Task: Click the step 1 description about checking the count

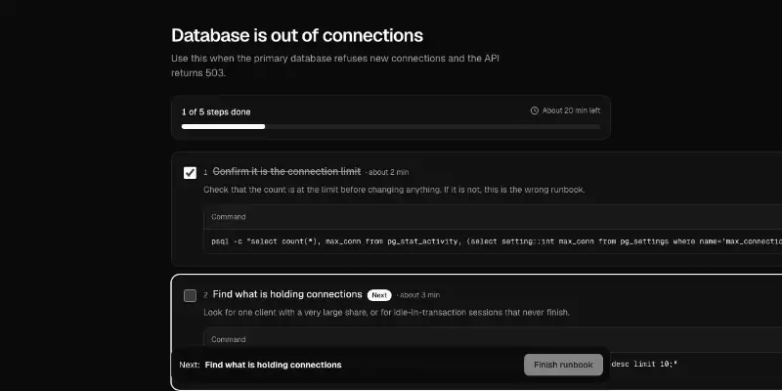Action: (394, 190)
